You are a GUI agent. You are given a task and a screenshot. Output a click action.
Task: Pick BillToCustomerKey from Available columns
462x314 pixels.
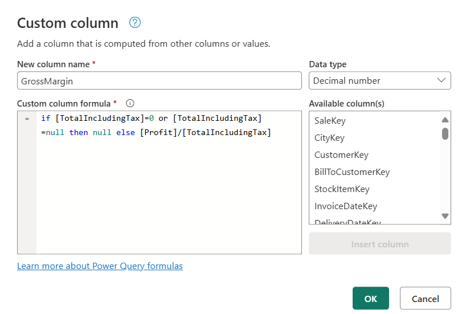pos(352,172)
